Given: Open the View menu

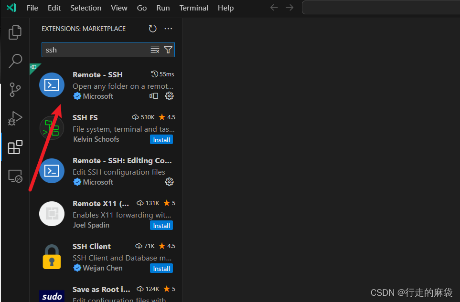Looking at the screenshot, I should [x=119, y=8].
